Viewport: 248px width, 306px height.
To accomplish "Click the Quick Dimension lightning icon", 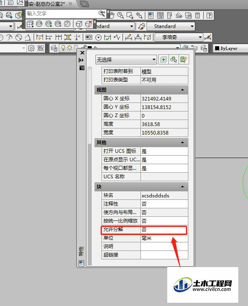I will click(x=39, y=37).
